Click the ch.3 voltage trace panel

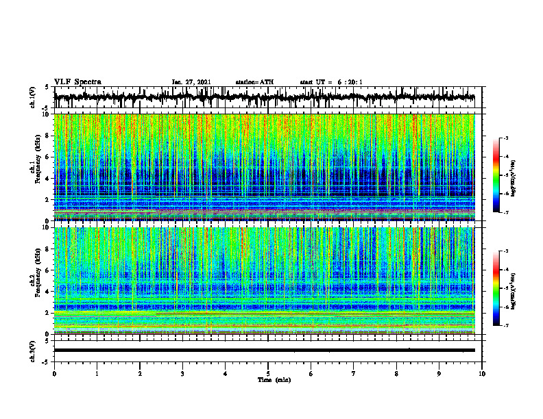point(268,351)
